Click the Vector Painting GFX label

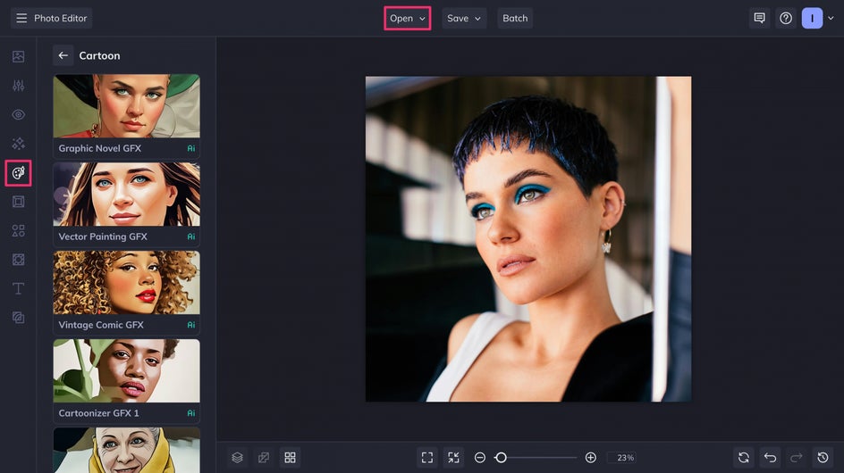103,236
